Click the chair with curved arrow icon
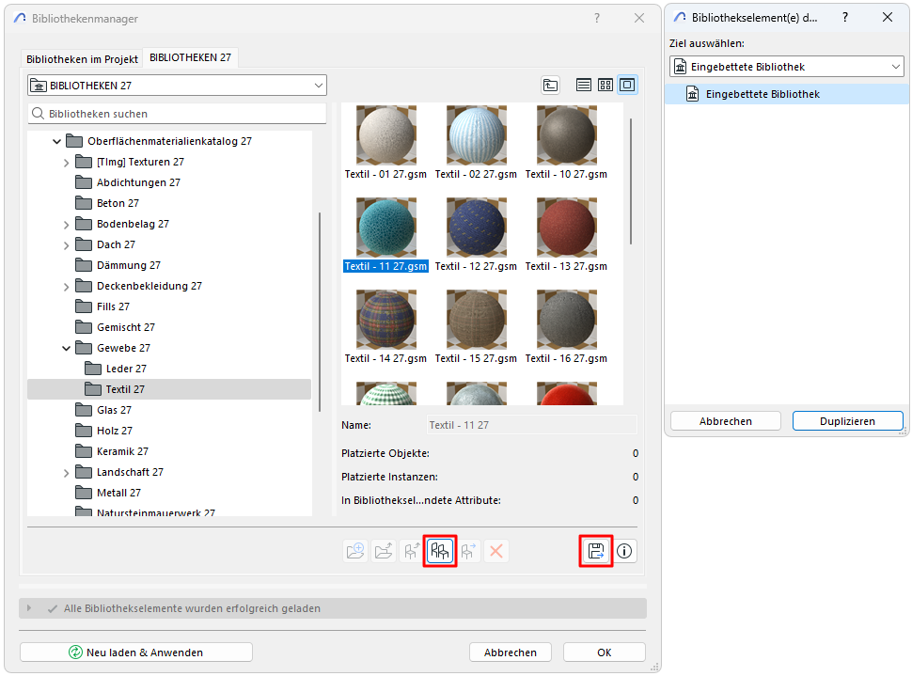The height and width of the screenshot is (676, 912). [x=412, y=550]
